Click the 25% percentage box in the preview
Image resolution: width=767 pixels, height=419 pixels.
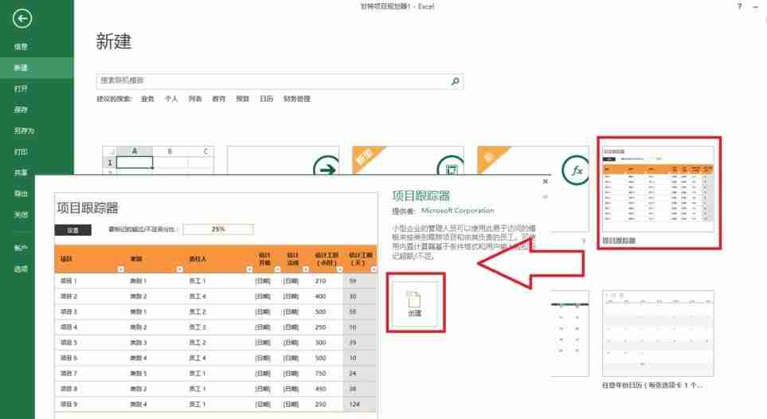(218, 229)
